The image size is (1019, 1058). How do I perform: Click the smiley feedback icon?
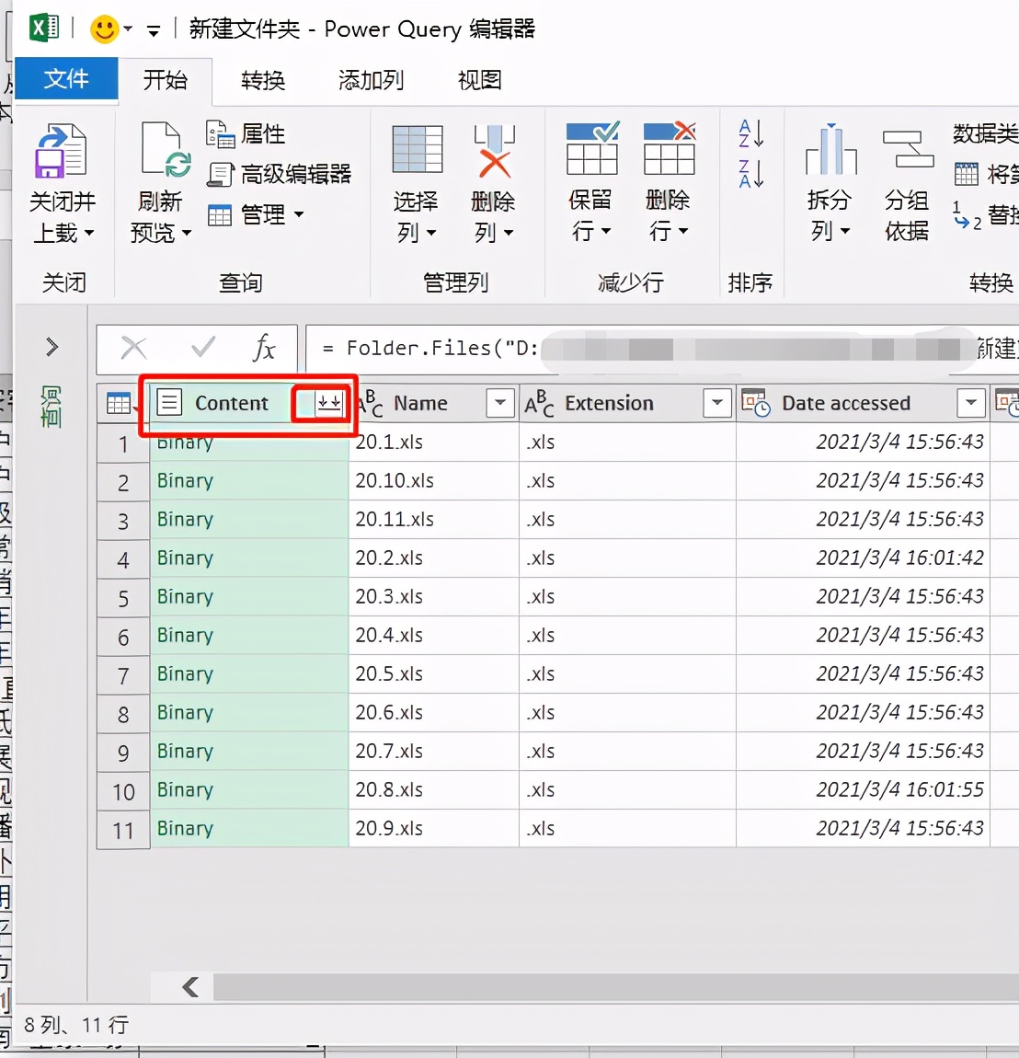point(104,29)
